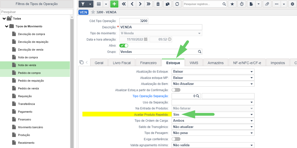Open the grid view dropdown arrow
This screenshot has width=297, height=148.
(106, 4)
